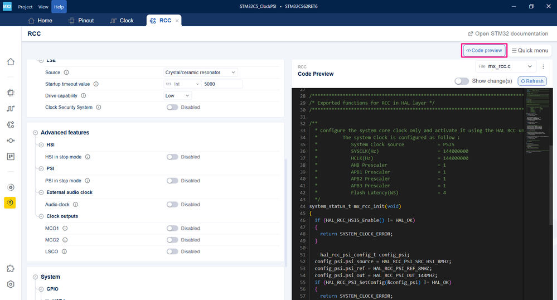Collapse the System section
557x300 pixels.
36,277
